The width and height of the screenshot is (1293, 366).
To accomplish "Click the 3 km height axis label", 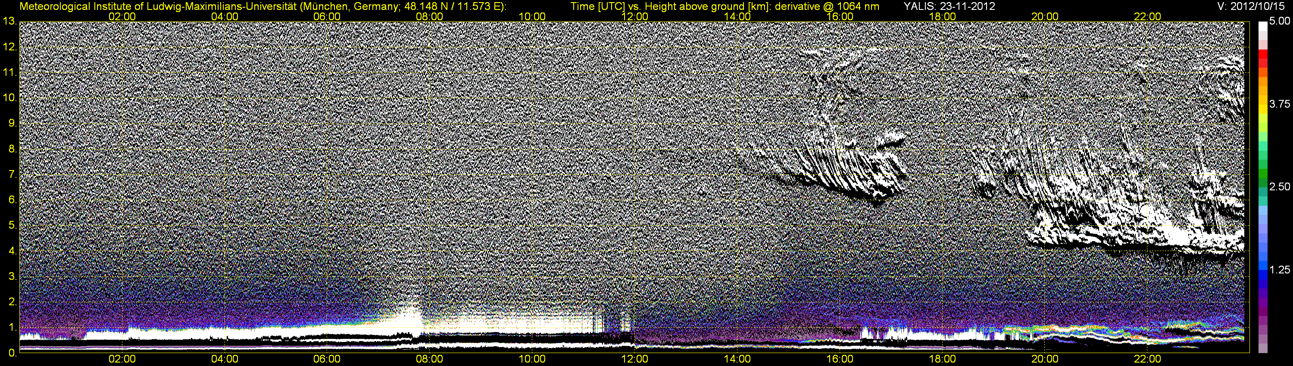I will 12,276.
